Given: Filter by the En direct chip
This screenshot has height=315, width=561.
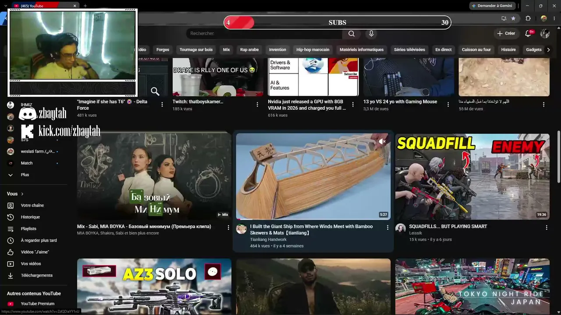Looking at the screenshot, I should 443,50.
